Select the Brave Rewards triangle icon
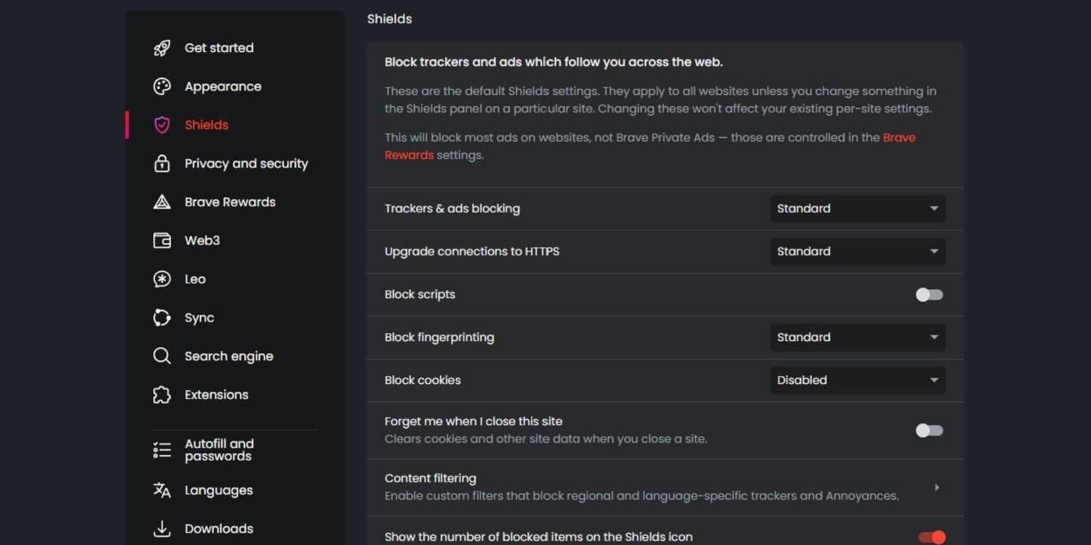Image resolution: width=1091 pixels, height=545 pixels. [161, 202]
